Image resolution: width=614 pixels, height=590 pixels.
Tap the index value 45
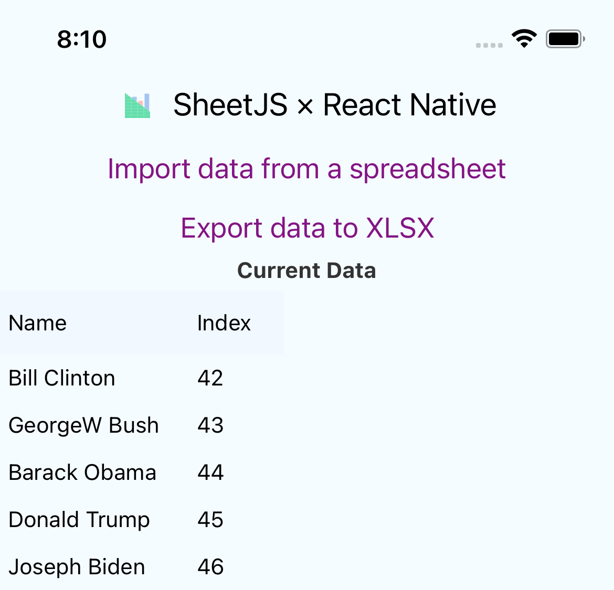click(x=210, y=519)
